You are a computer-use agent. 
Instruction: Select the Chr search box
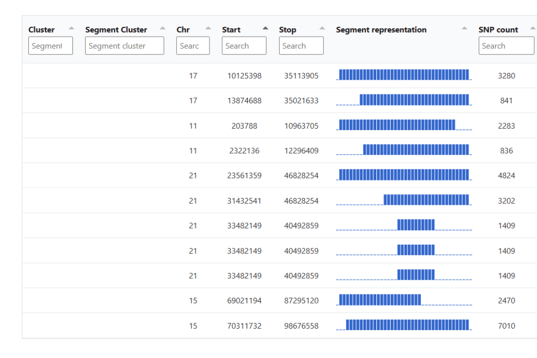tap(193, 46)
